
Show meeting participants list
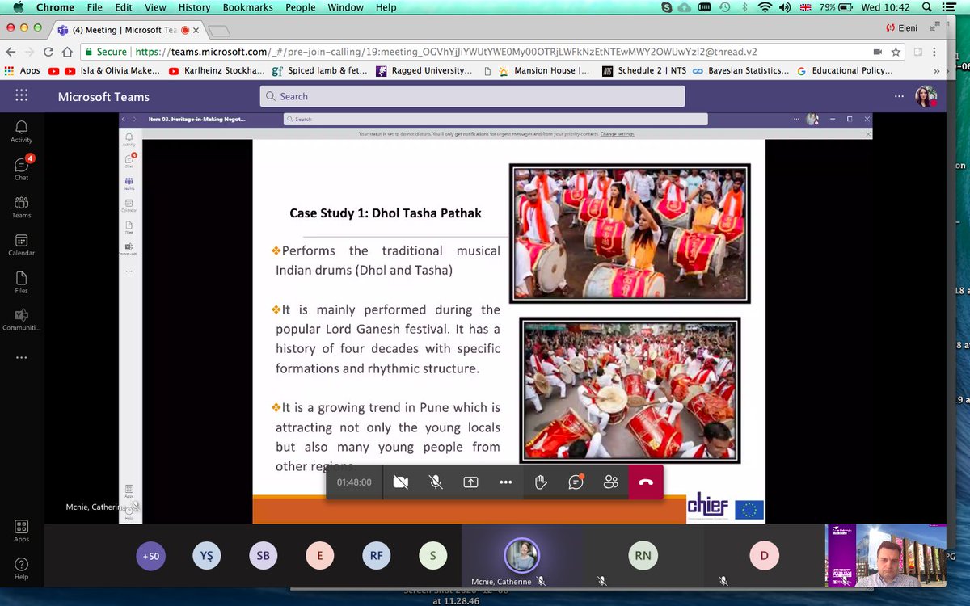tap(611, 482)
